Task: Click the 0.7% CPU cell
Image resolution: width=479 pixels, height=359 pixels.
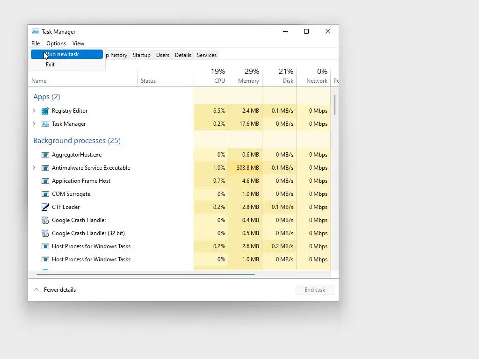Action: coord(211,181)
